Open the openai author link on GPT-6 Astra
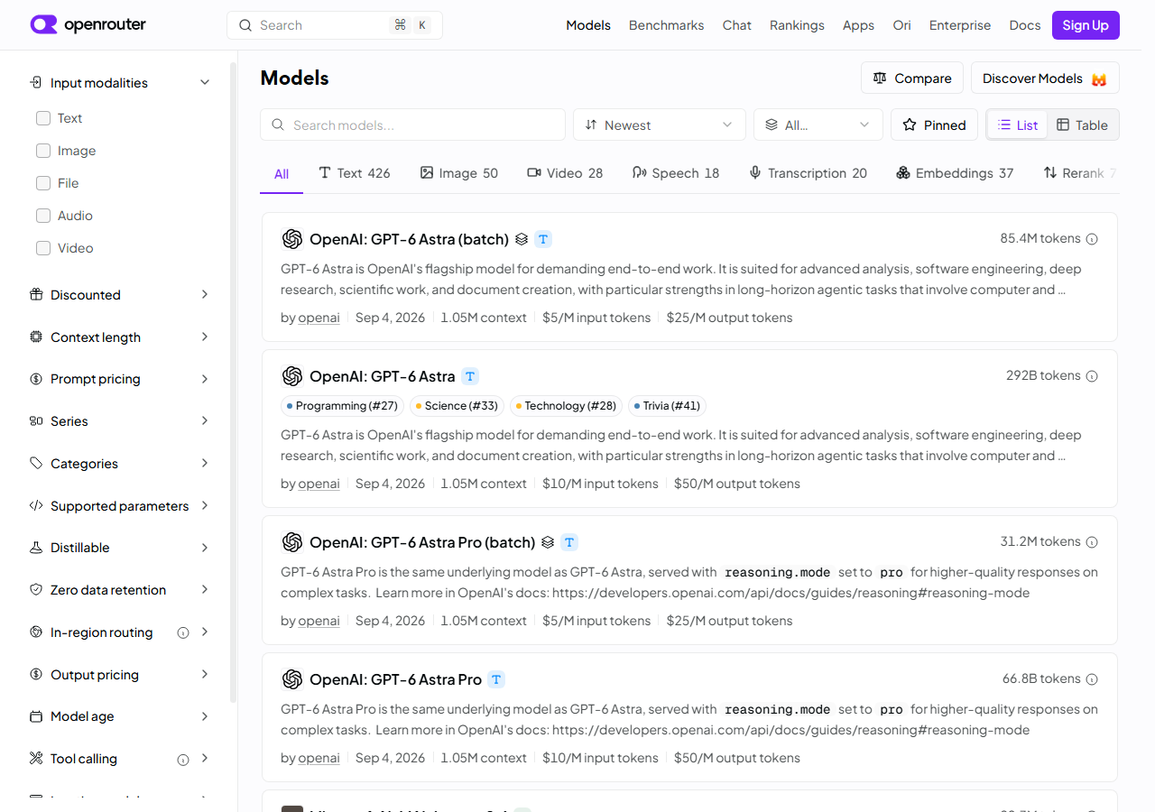 (x=319, y=484)
